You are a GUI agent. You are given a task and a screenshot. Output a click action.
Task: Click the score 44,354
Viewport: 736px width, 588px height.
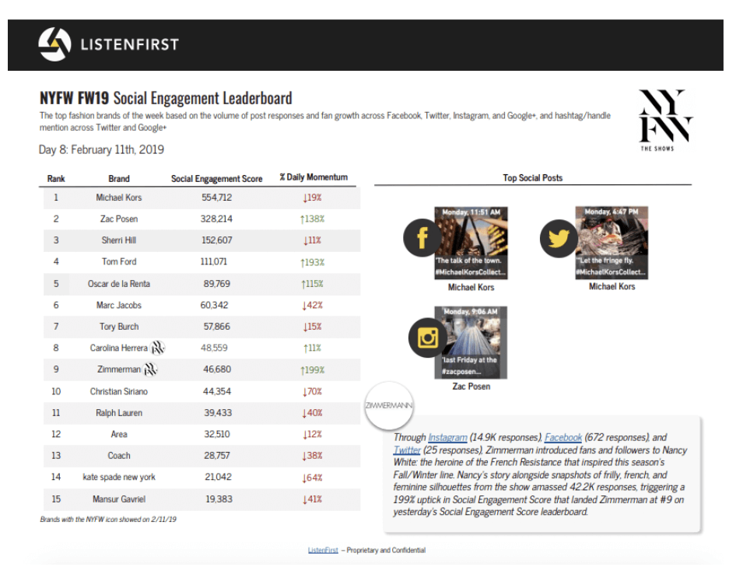(217, 391)
